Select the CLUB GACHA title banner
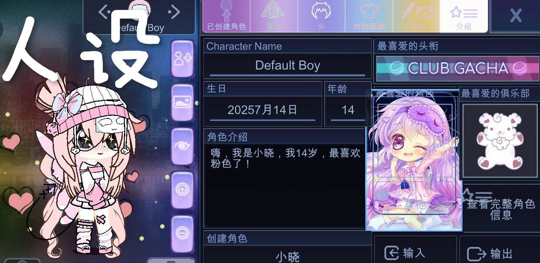 [x=457, y=68]
